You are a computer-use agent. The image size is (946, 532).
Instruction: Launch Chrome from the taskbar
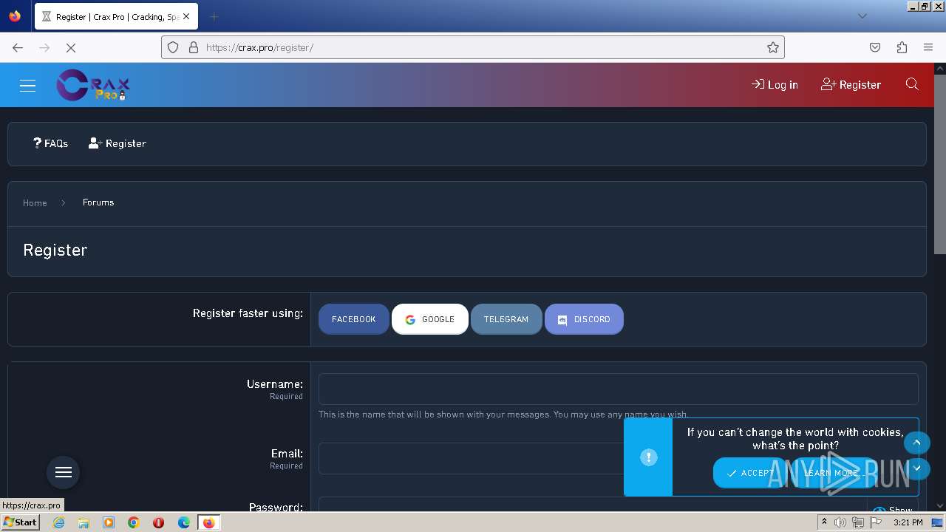pyautogui.click(x=134, y=522)
